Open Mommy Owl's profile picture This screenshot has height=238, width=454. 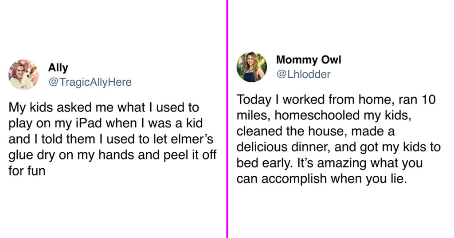point(252,67)
